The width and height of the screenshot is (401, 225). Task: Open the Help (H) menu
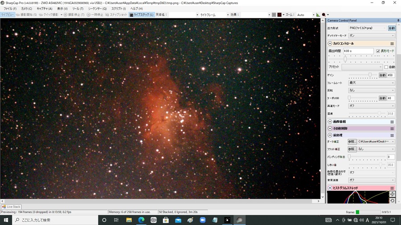pos(137,9)
